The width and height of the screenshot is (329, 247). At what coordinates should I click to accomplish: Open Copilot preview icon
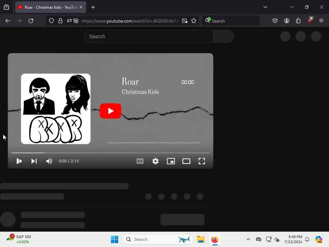coord(319,239)
